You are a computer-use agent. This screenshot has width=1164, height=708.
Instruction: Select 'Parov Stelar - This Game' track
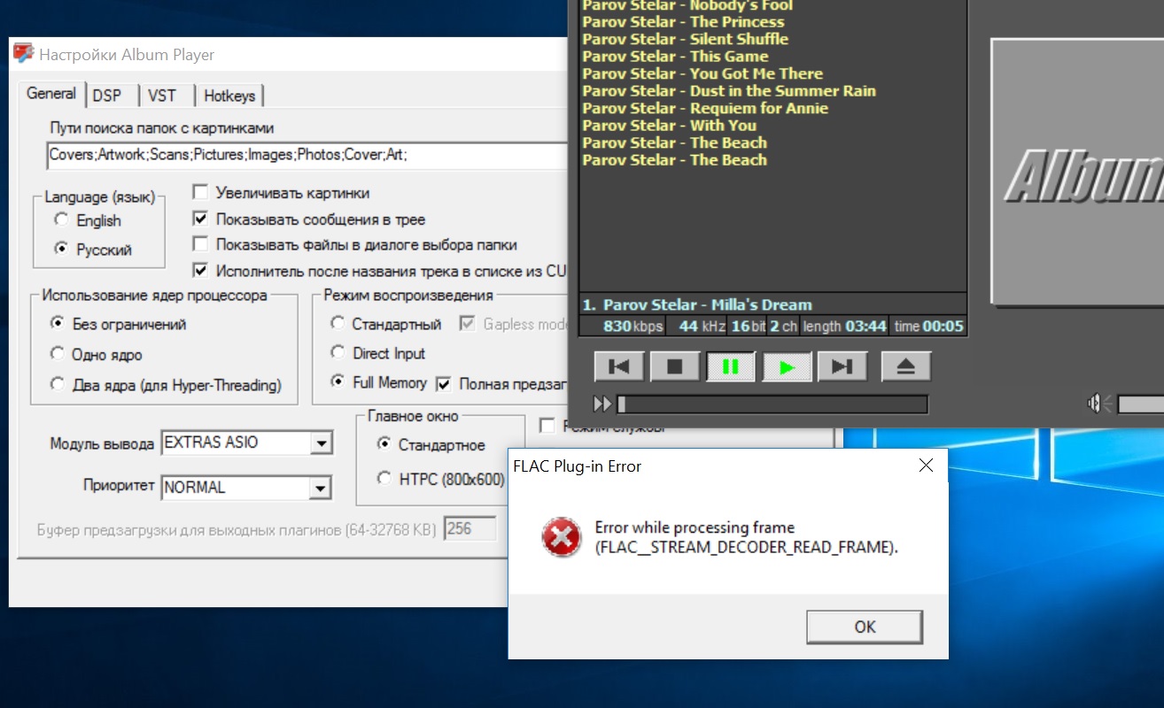tap(675, 57)
